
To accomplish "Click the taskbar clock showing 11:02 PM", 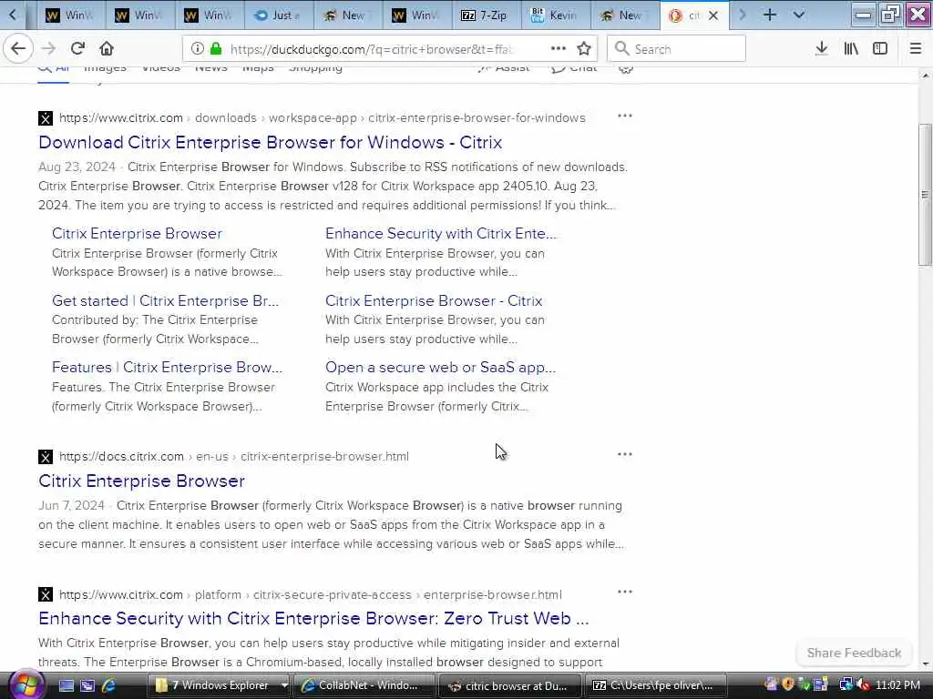I will [x=897, y=685].
